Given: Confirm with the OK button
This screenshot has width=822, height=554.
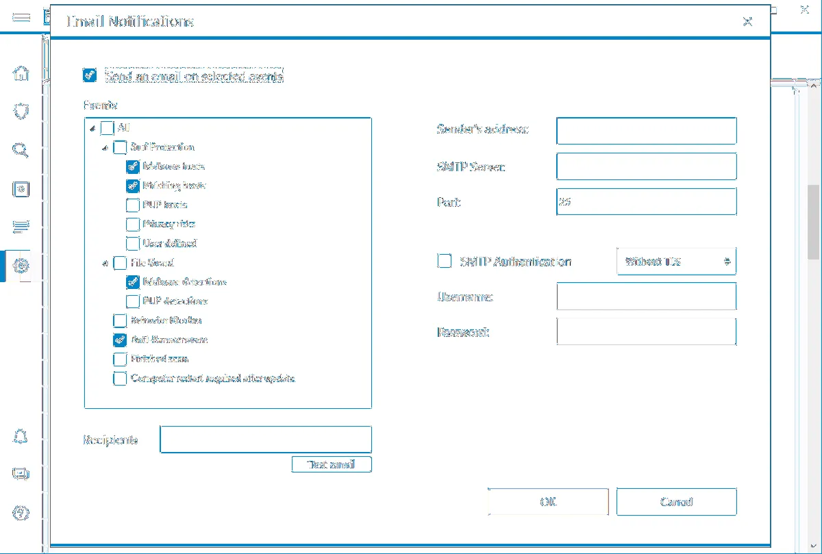Looking at the screenshot, I should [x=548, y=502].
